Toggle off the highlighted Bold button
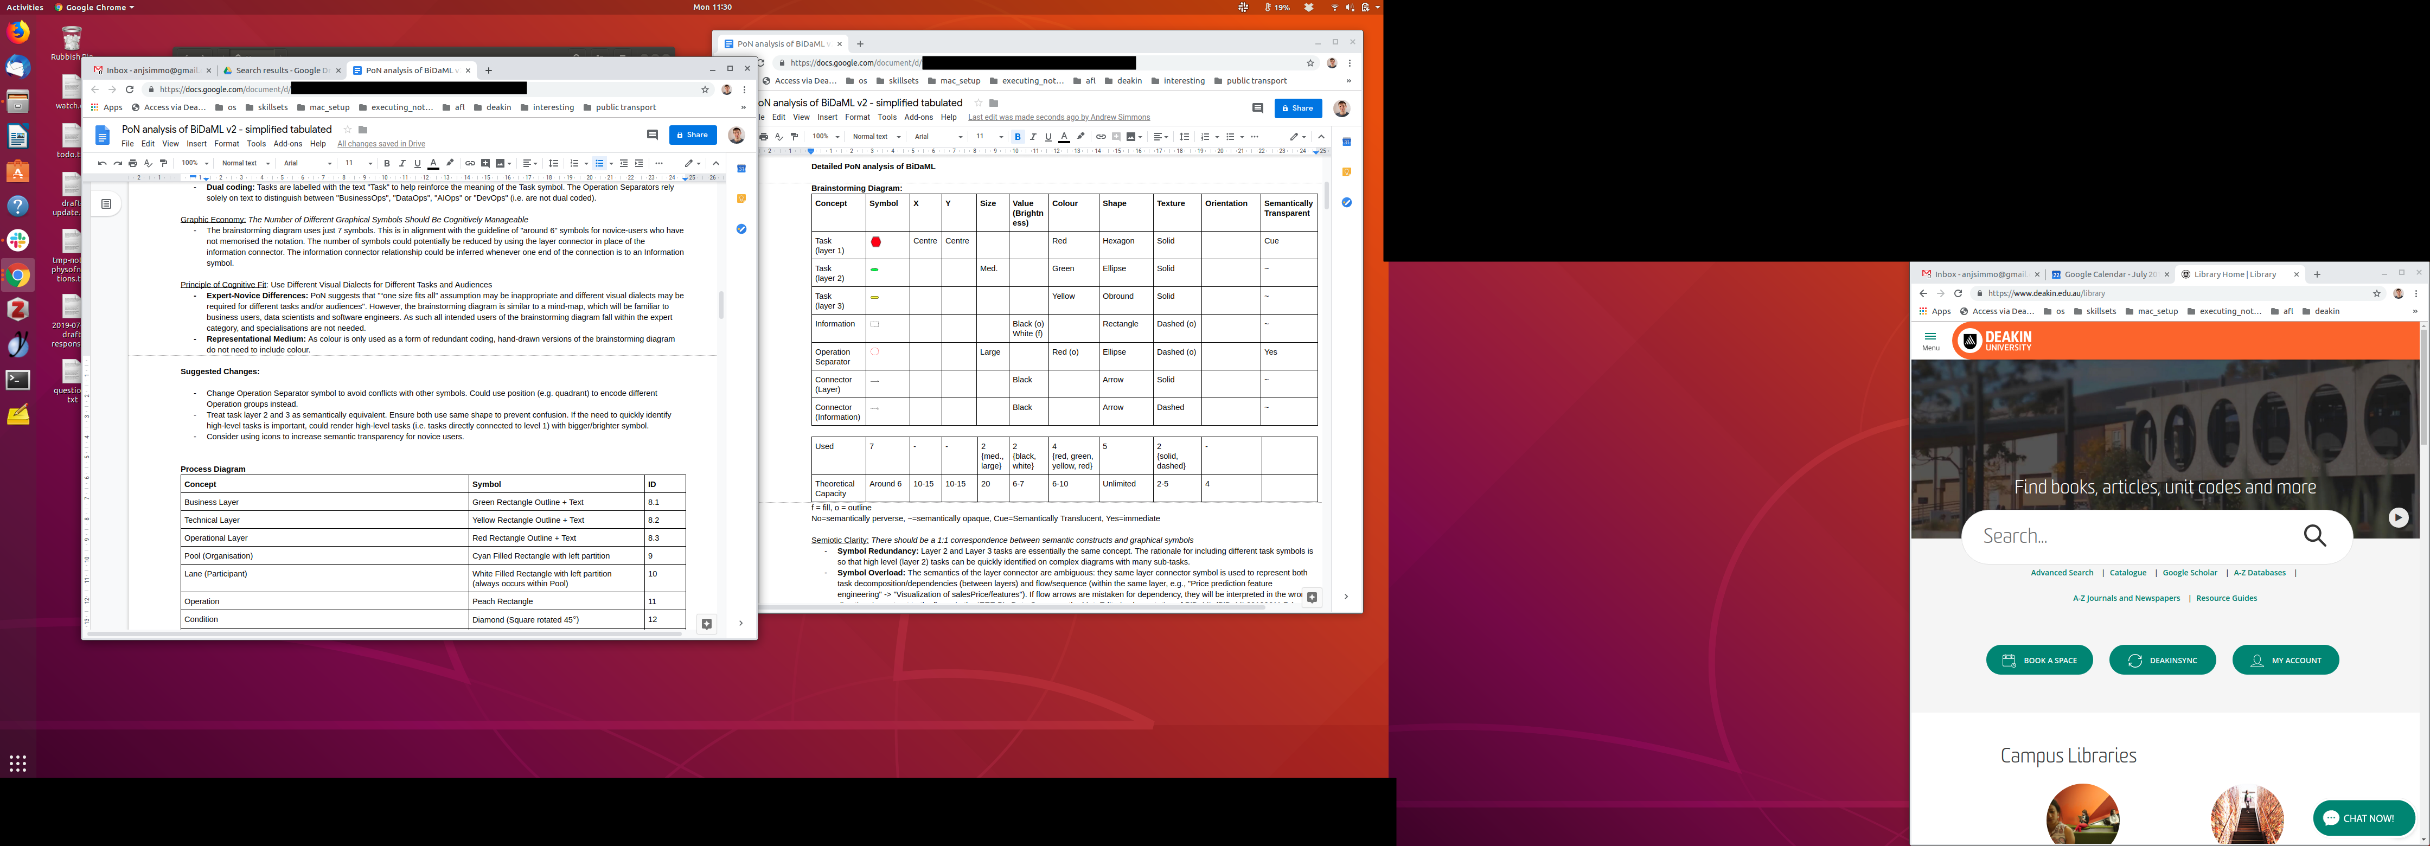This screenshot has height=846, width=2430. point(1017,137)
